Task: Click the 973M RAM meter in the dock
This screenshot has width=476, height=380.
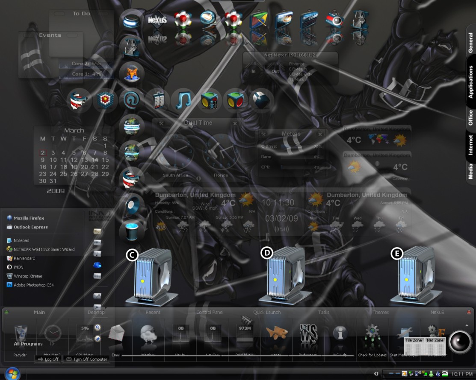Action: point(245,334)
